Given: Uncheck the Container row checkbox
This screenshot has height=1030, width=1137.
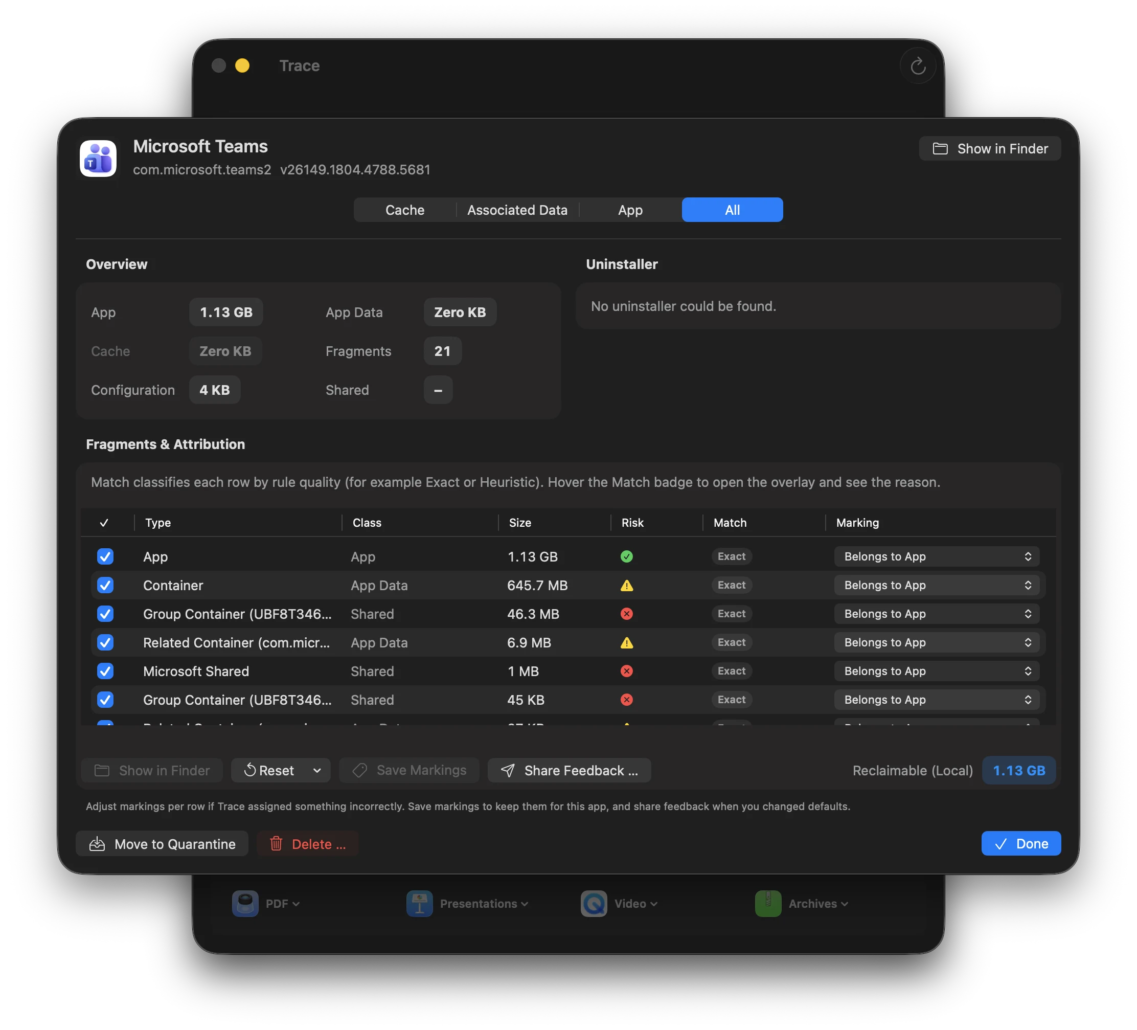Looking at the screenshot, I should click(x=105, y=586).
